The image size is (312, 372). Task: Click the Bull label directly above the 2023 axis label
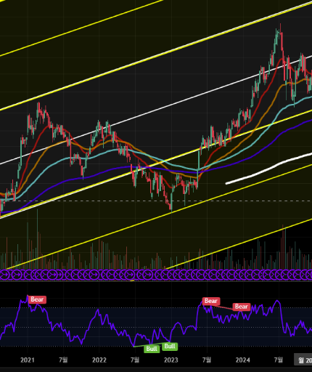coord(170,347)
